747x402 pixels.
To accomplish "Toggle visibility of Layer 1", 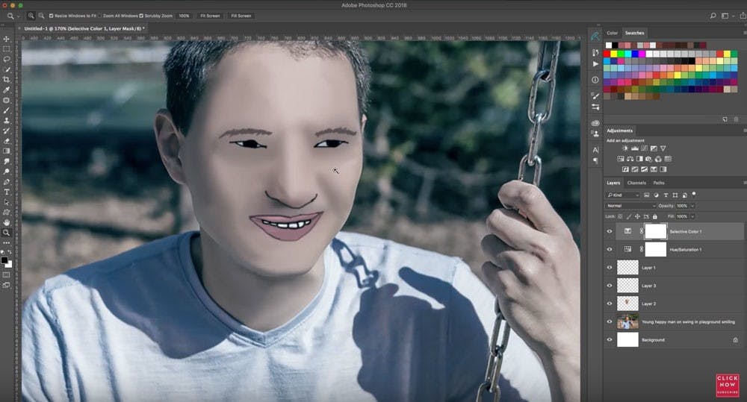I will click(x=610, y=267).
